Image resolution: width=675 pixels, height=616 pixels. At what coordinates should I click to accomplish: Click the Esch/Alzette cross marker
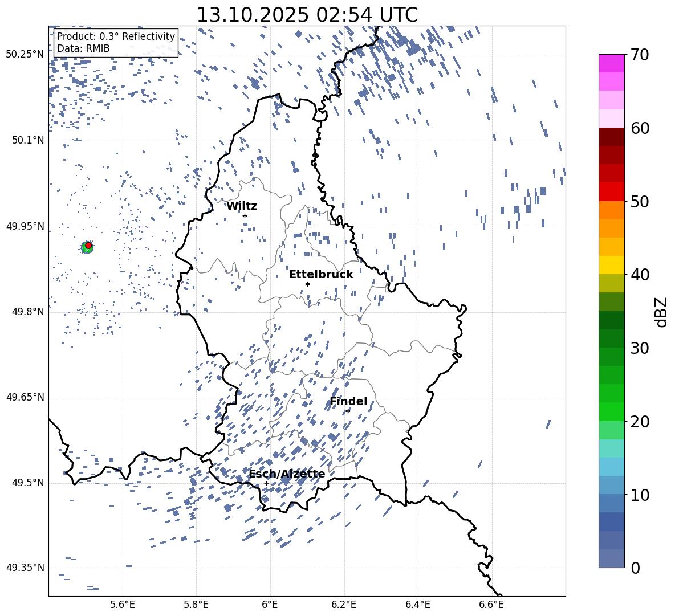(x=266, y=483)
